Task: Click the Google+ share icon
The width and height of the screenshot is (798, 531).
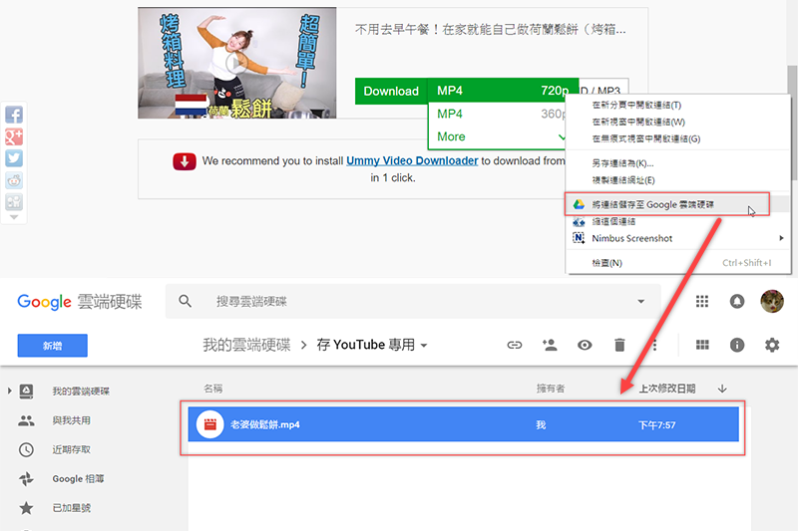Action: click(x=14, y=136)
